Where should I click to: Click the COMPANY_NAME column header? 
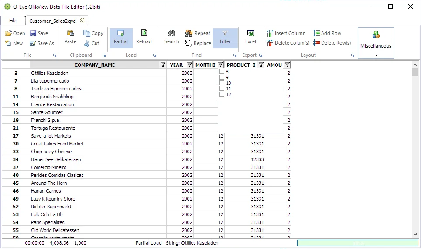click(x=95, y=65)
